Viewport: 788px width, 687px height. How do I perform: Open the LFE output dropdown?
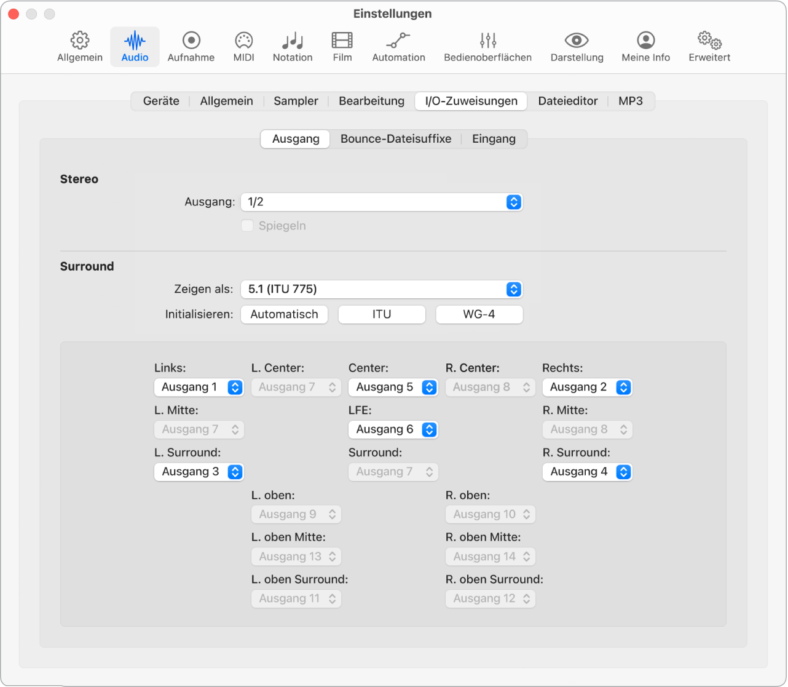tap(393, 430)
